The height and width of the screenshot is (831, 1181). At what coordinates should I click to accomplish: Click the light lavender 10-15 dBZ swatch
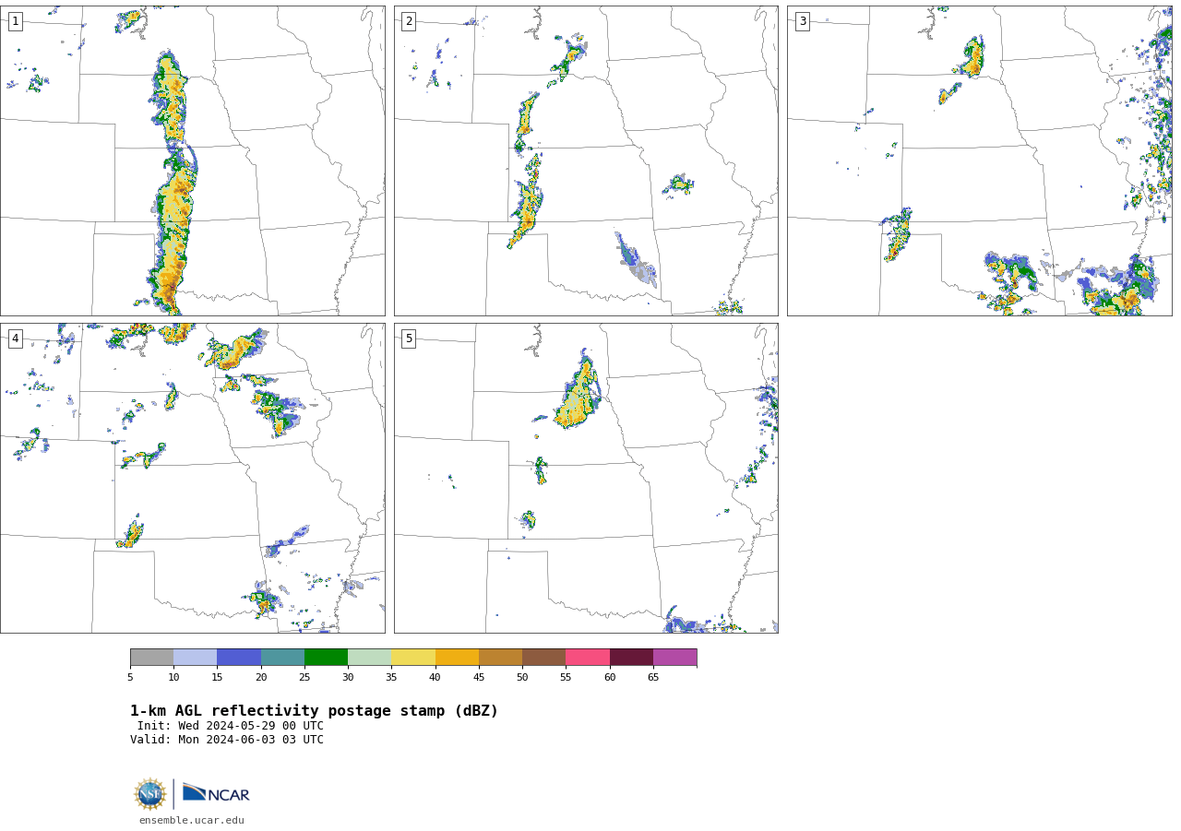195,657
